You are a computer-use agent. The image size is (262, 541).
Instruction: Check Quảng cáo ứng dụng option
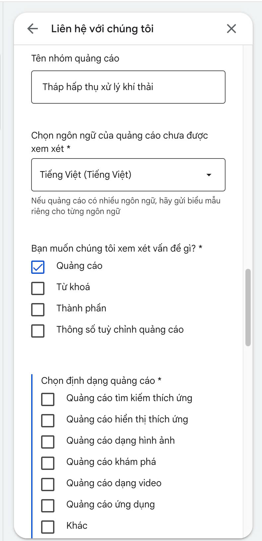pyautogui.click(x=48, y=505)
